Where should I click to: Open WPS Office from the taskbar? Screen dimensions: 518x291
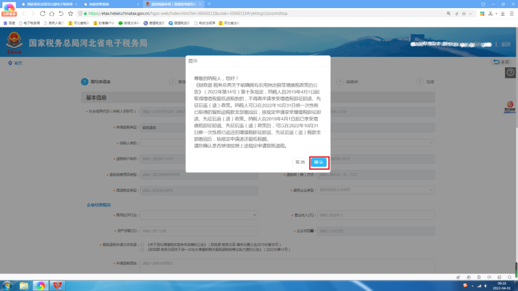click(x=57, y=285)
